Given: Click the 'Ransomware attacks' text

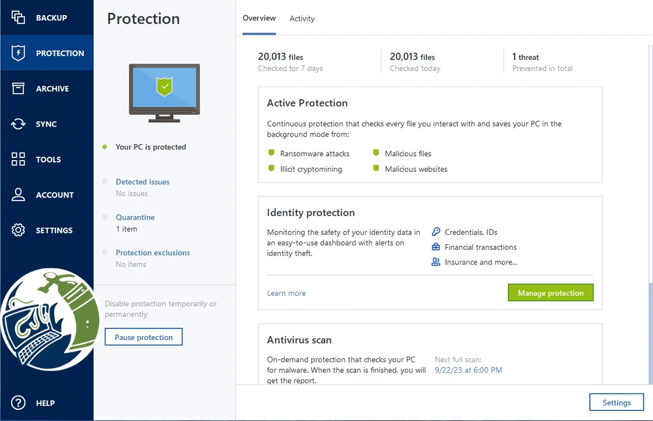Looking at the screenshot, I should coord(315,153).
